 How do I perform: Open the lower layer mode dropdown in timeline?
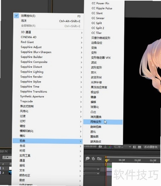[92, 174]
